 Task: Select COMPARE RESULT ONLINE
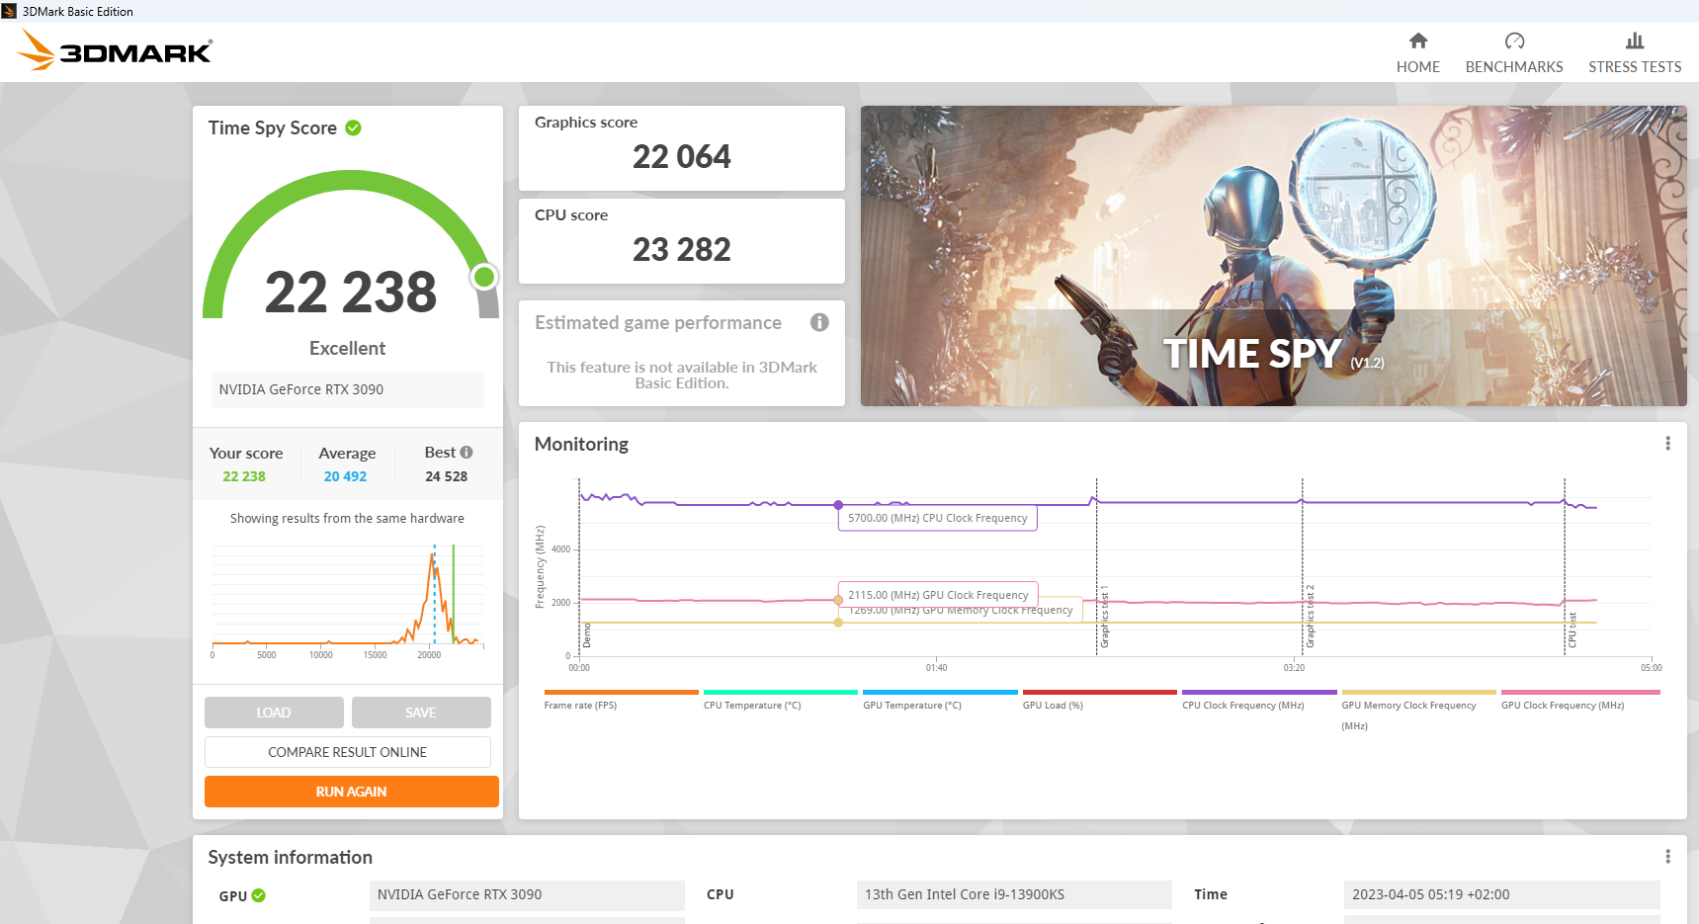click(348, 752)
